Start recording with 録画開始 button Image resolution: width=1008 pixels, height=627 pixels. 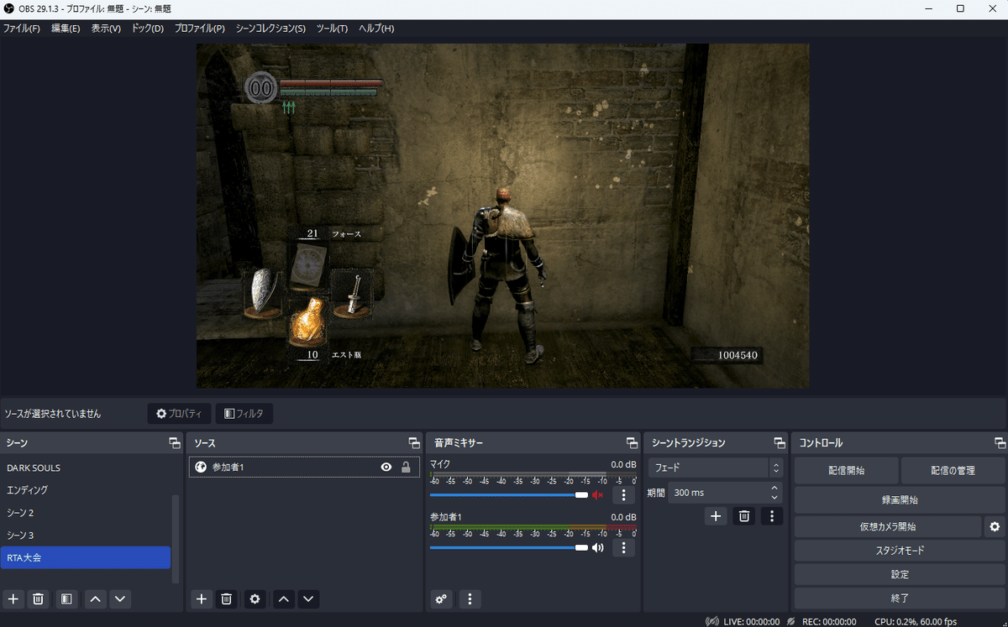click(900, 499)
